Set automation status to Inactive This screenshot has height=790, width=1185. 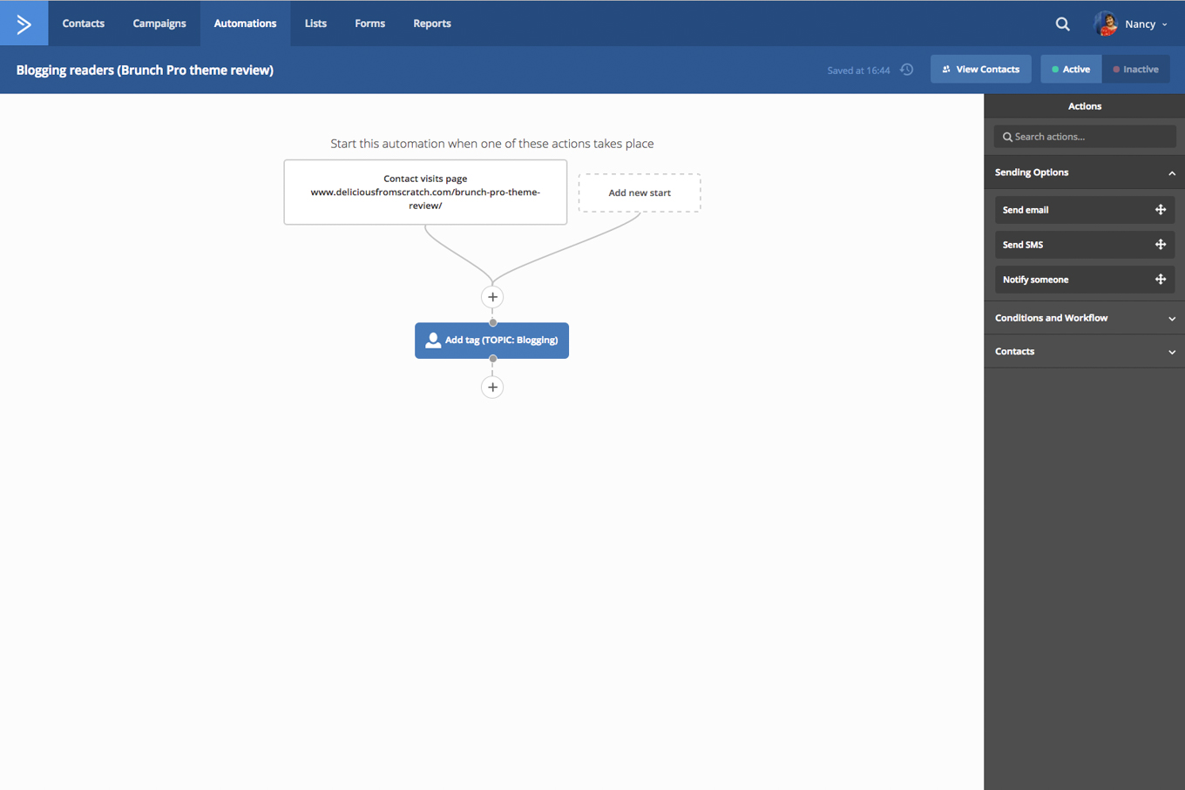1135,70
